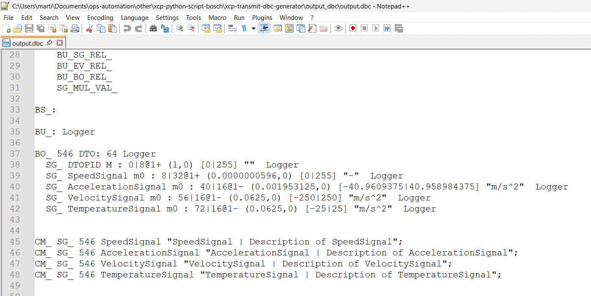Open the Search menu
Viewport: 591px width, 296px height.
point(49,17)
